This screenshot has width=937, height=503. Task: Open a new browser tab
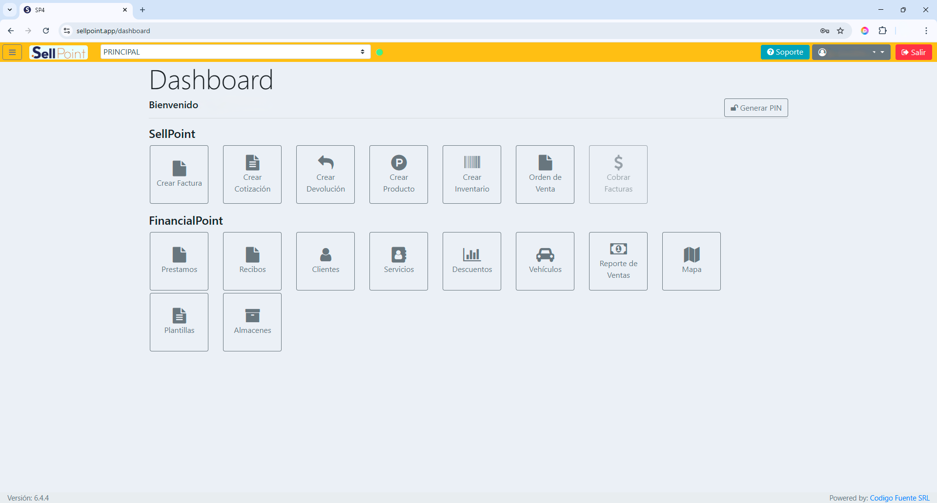143,10
